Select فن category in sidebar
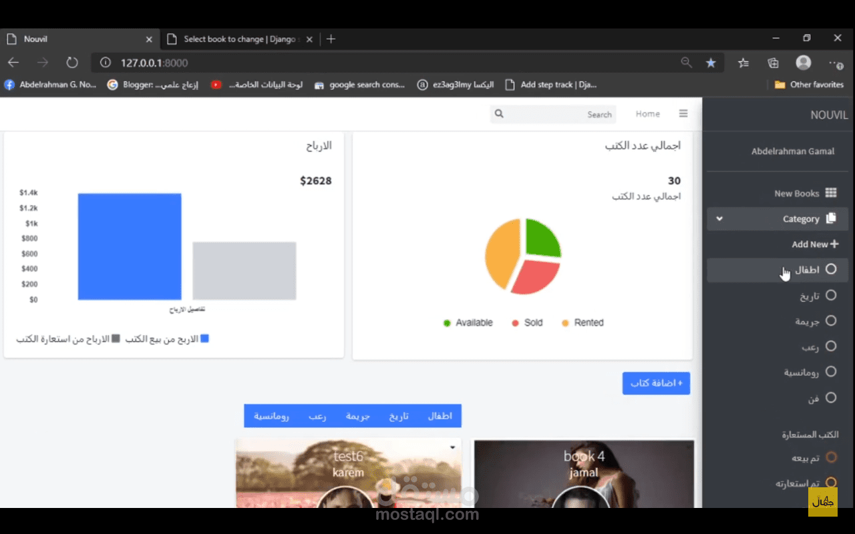855x534 pixels. [x=778, y=398]
